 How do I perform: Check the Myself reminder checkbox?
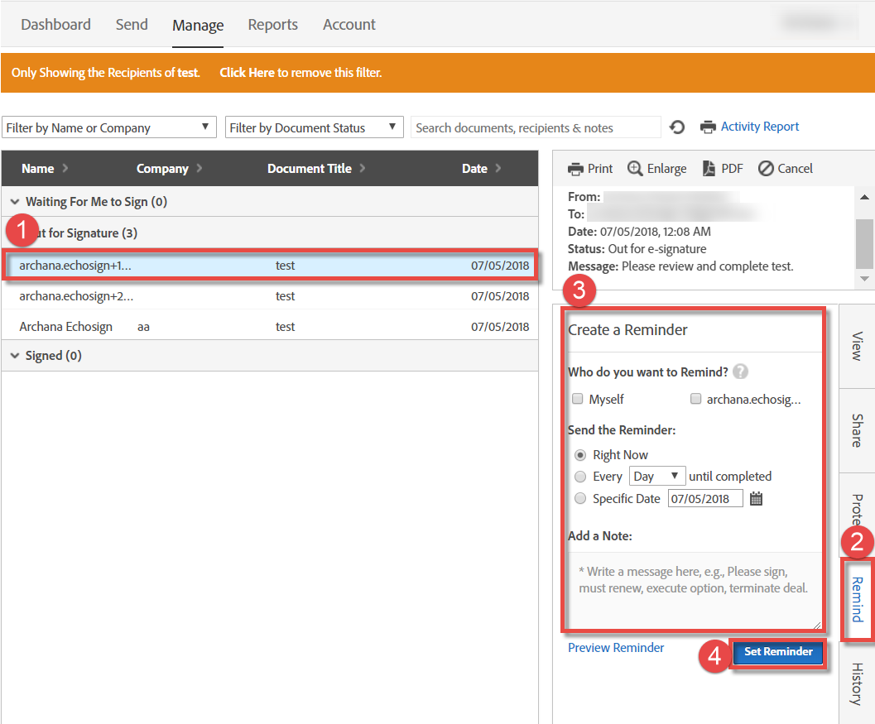[x=577, y=399]
